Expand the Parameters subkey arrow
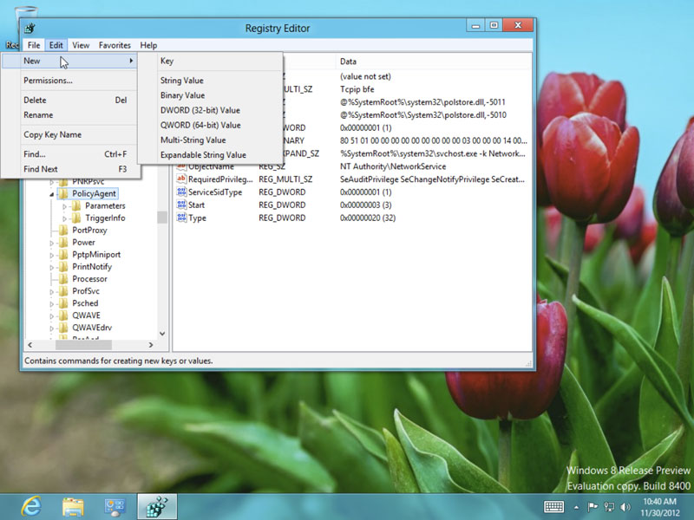Image resolution: width=694 pixels, height=520 pixels. point(65,206)
